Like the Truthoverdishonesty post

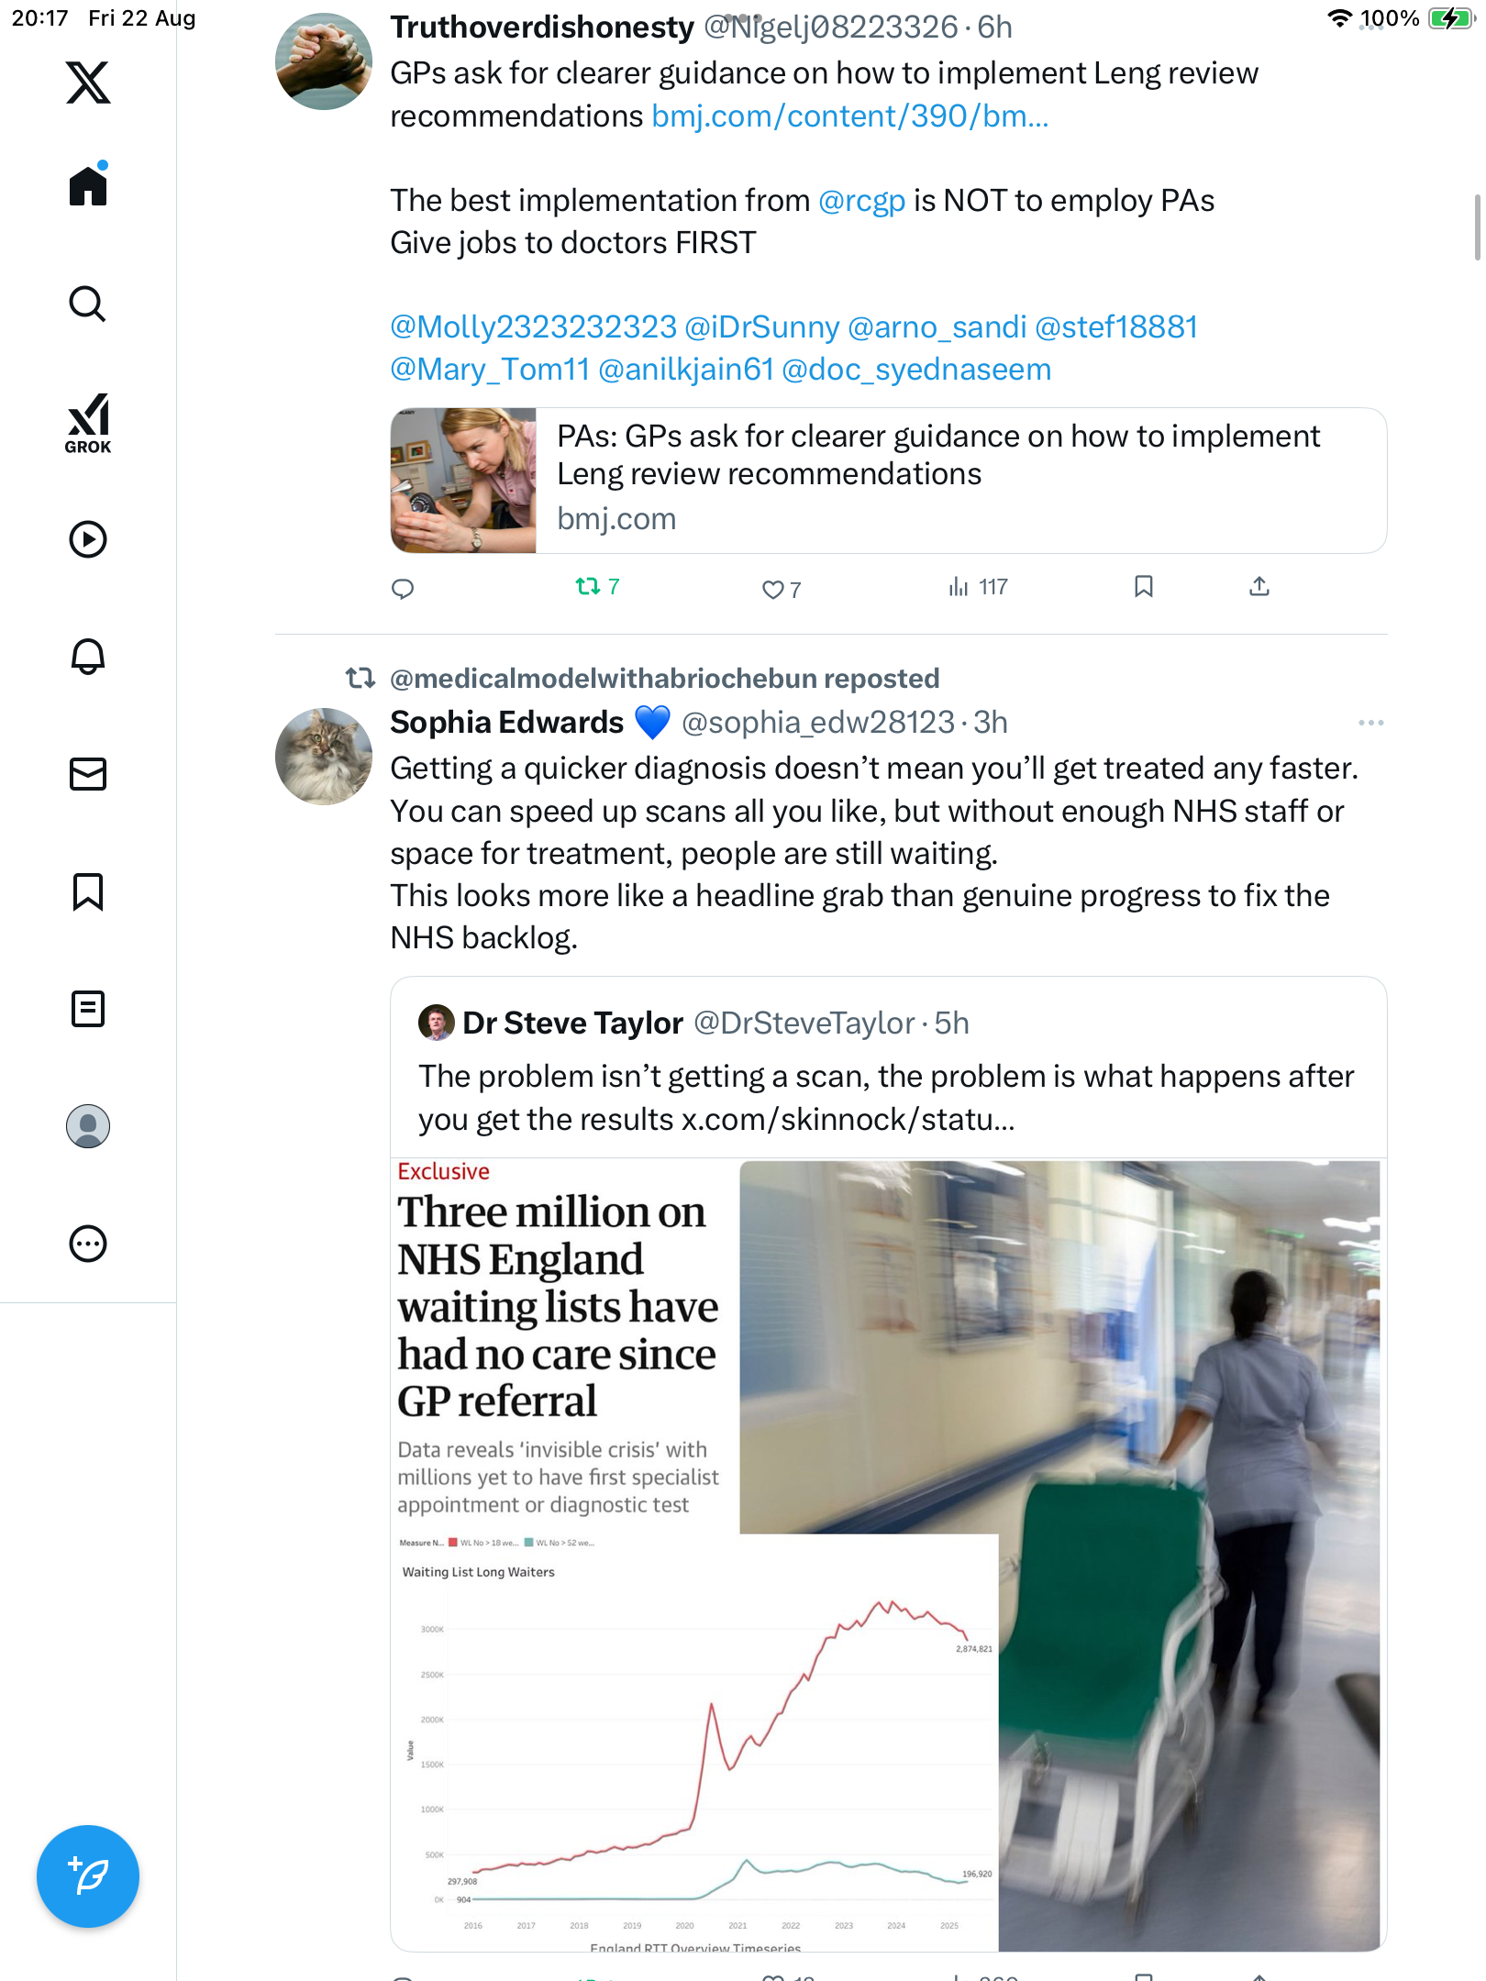tap(782, 589)
